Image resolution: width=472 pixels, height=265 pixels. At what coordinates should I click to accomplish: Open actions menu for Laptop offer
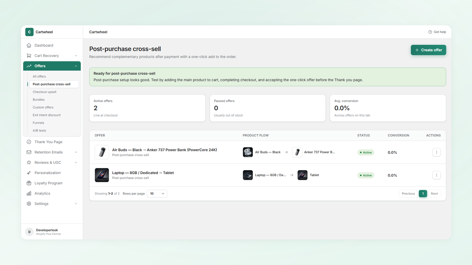(x=437, y=175)
